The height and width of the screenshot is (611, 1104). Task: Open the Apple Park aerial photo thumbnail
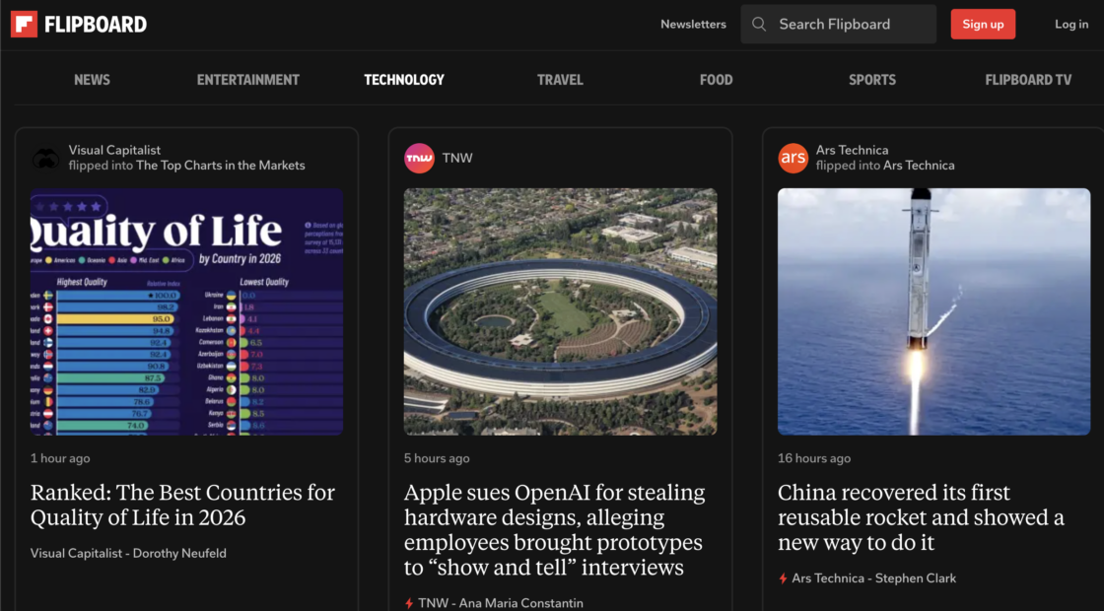pos(561,311)
